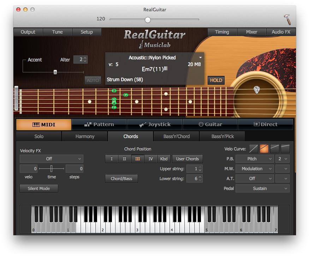Click the green G note marker
Image resolution: width=309 pixels, height=256 pixels.
[x=125, y=95]
